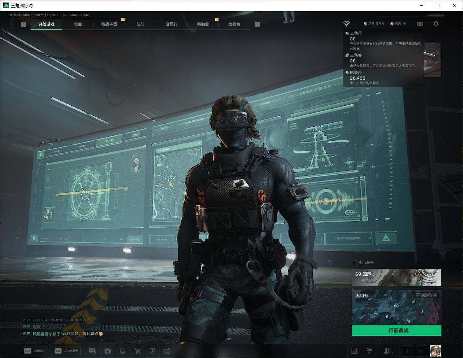Viewport: 463px width, 358px height.
Task: Open the calendar events icon
Action: coord(167,351)
